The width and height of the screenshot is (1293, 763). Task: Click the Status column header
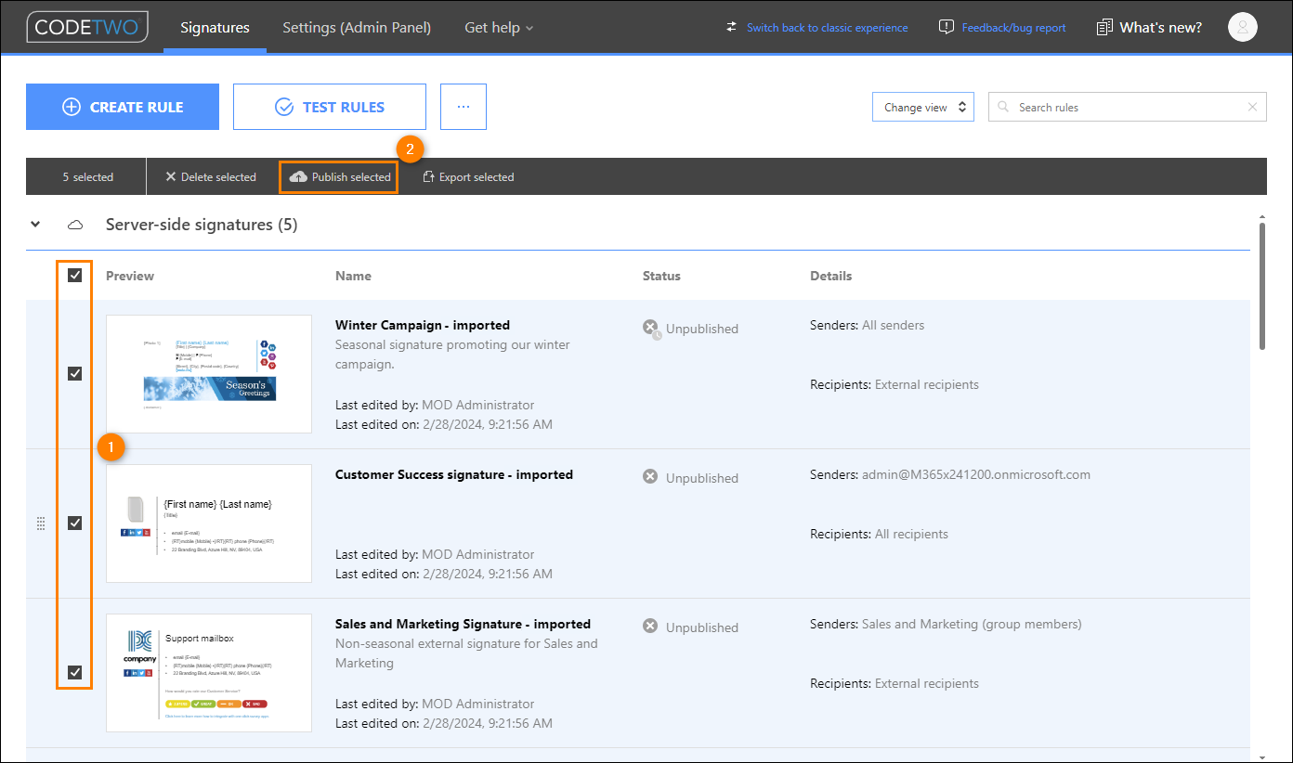661,276
